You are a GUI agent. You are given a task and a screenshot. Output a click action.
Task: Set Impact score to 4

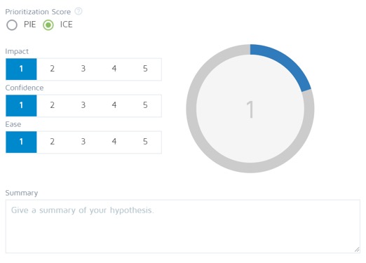click(x=114, y=69)
